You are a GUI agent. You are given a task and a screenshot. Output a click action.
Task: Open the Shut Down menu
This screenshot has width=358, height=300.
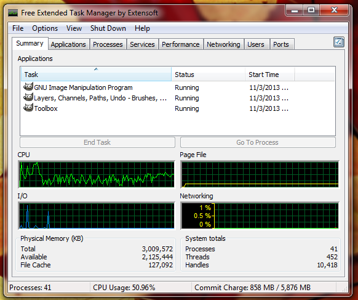108,28
